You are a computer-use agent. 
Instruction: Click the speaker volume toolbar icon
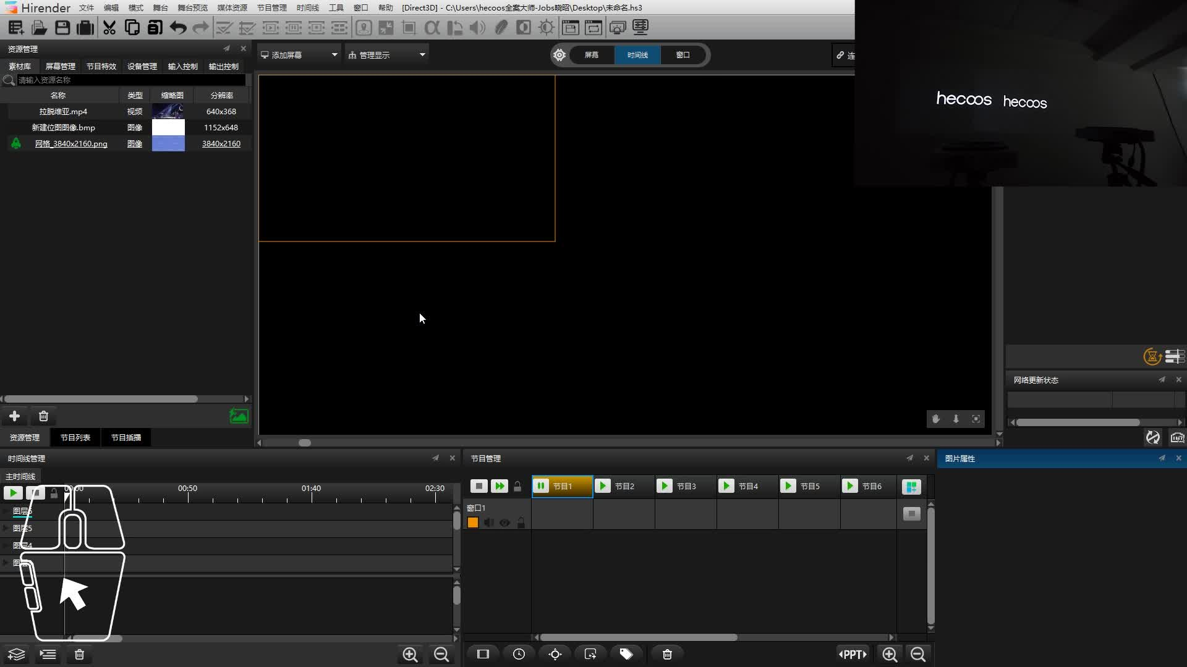point(477,27)
